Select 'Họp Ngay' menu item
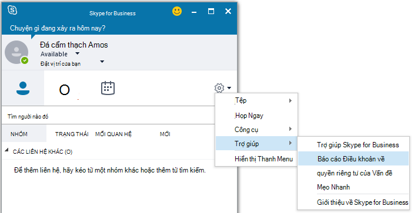 256,116
